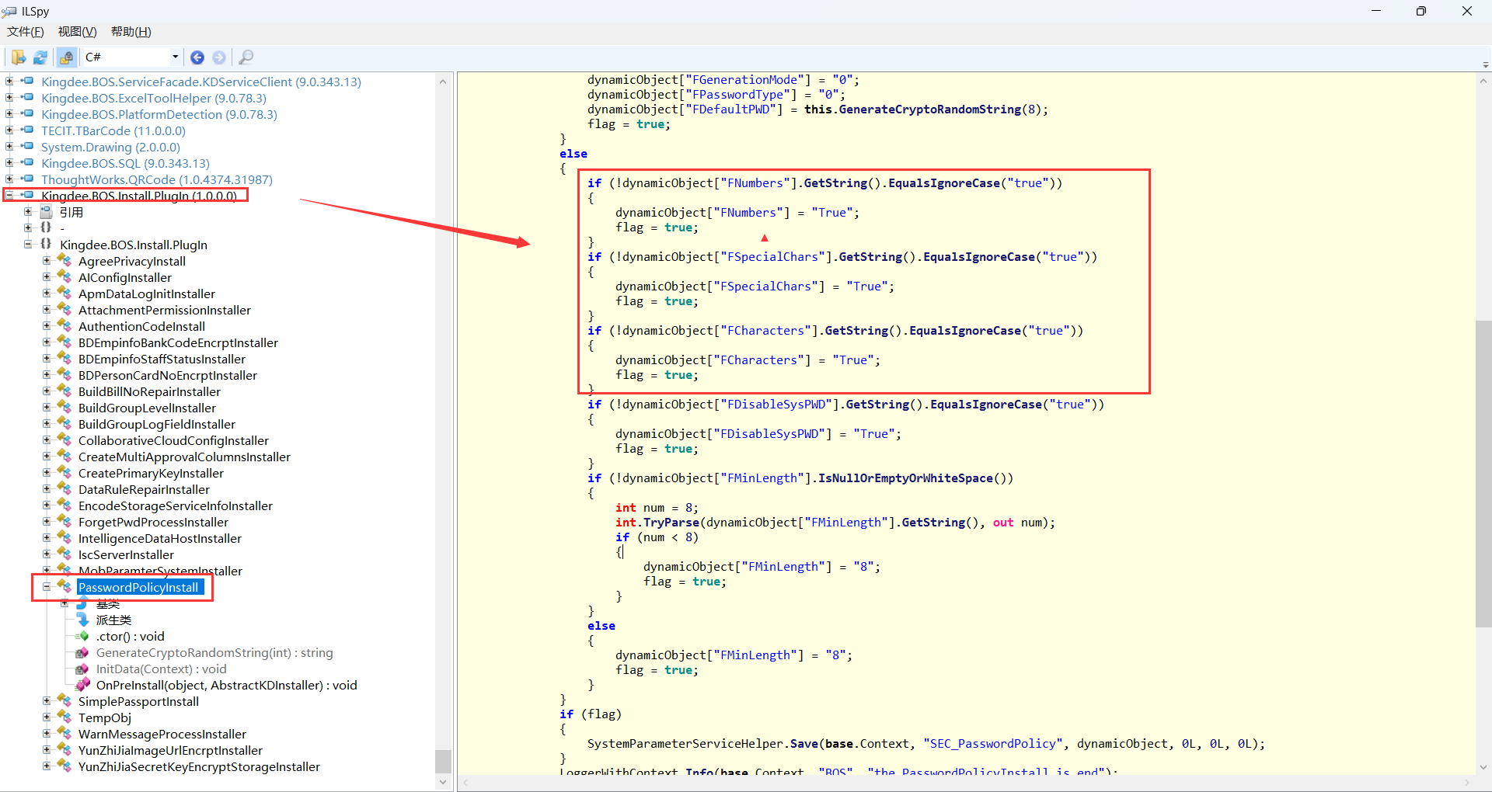
Task: Click the BuildGroupLevelInstaller class icon
Action: tap(64, 408)
